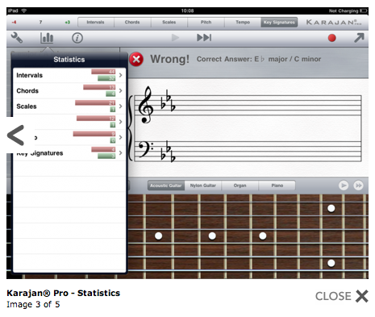The width and height of the screenshot is (375, 317).
Task: Switch the instrument to Nylon Guitar
Action: 203,186
